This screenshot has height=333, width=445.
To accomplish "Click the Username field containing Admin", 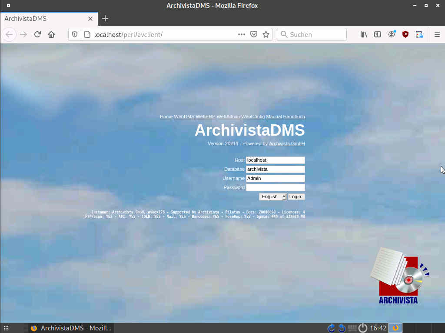I will [x=275, y=178].
